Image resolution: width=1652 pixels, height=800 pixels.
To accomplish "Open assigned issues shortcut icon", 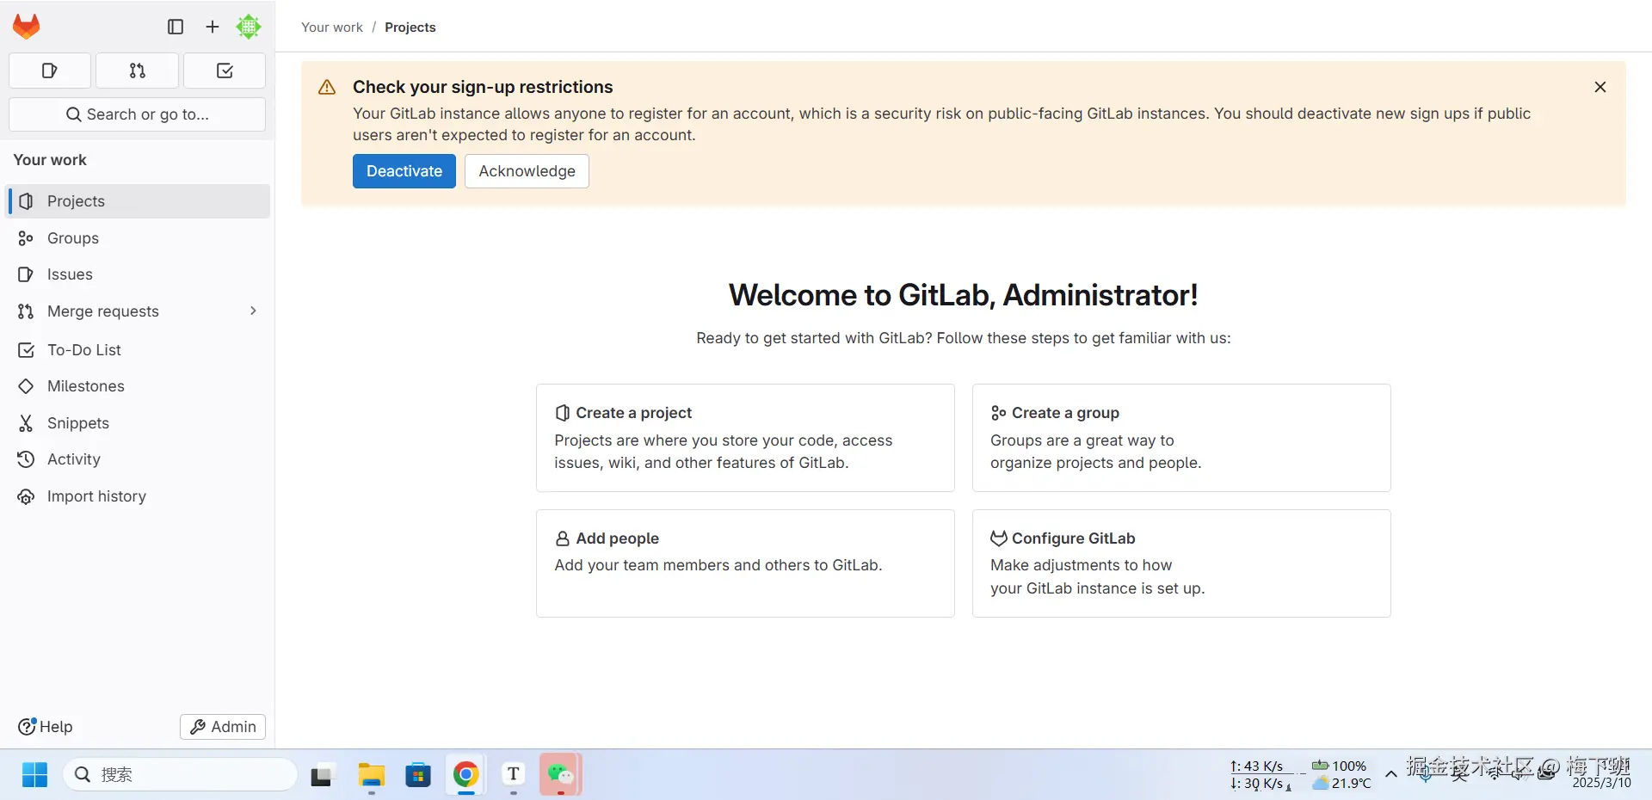I will tap(50, 71).
